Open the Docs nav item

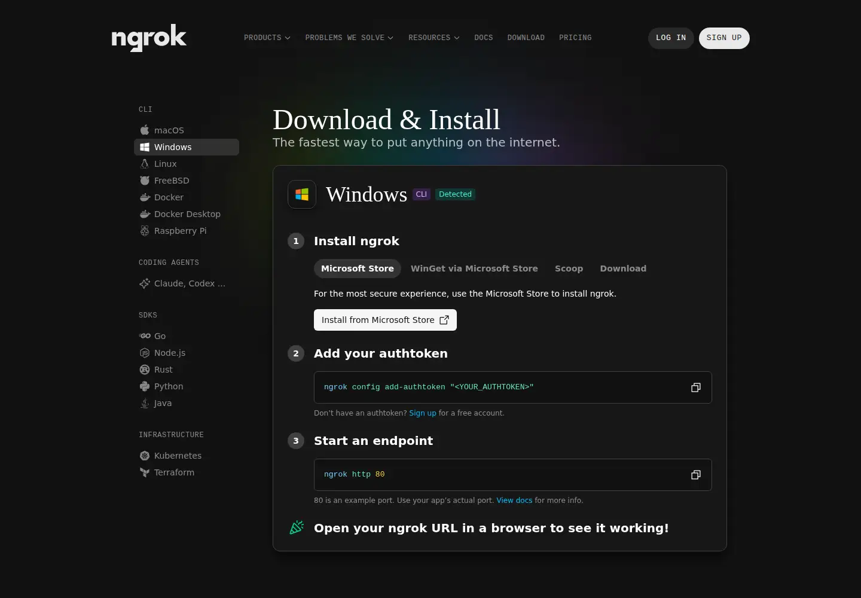484,38
